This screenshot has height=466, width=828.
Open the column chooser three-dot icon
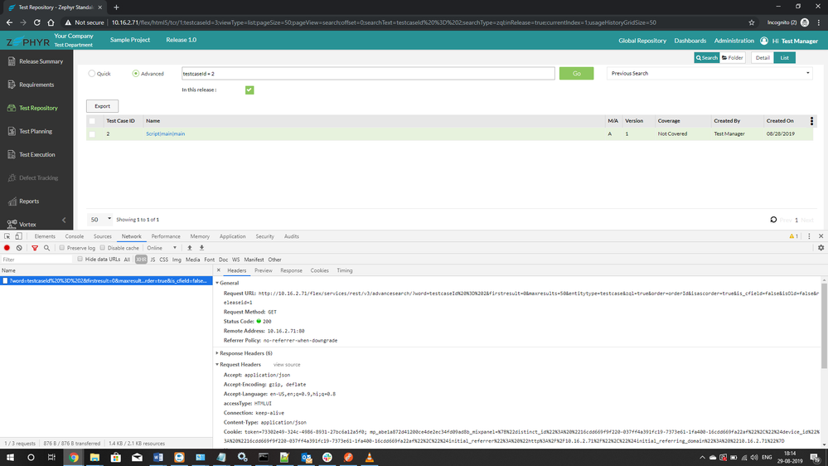coord(811,121)
